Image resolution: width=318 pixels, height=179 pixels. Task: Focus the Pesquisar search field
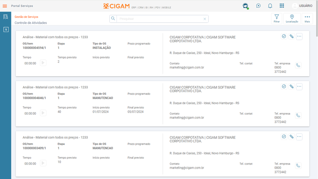point(159,19)
